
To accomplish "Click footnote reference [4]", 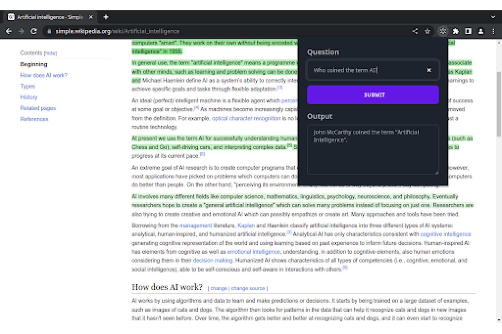I will point(196,108).
